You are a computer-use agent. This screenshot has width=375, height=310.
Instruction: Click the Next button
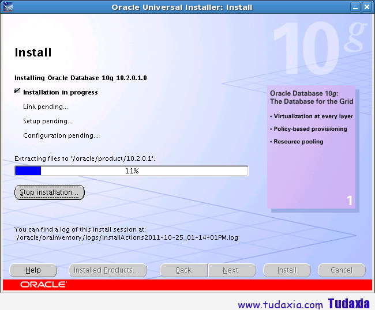[232, 270]
